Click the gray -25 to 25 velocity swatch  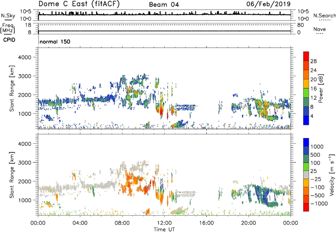pos(306,175)
